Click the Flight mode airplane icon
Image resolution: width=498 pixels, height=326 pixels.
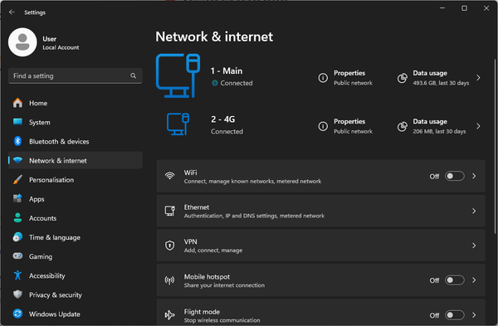[x=170, y=315]
